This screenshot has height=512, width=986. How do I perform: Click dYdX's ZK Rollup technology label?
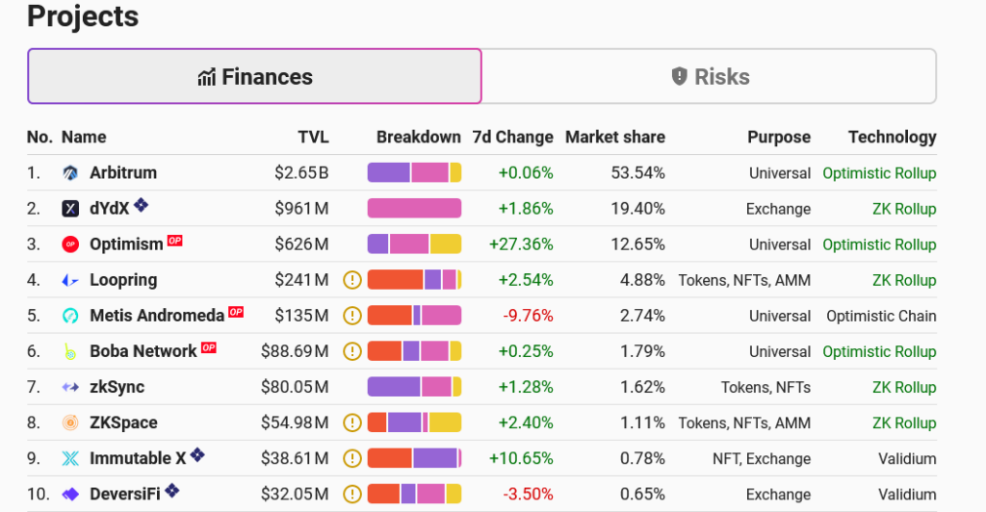(x=904, y=209)
